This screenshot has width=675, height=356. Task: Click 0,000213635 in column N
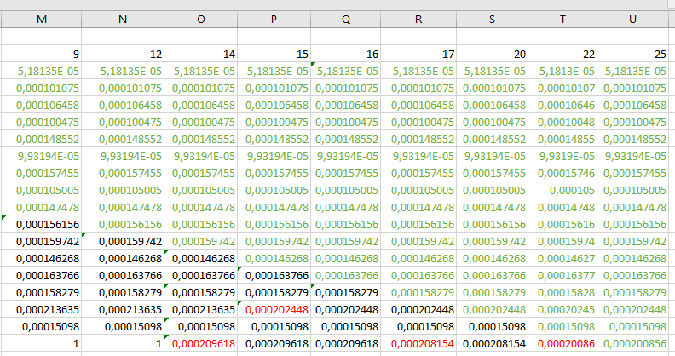(x=123, y=309)
